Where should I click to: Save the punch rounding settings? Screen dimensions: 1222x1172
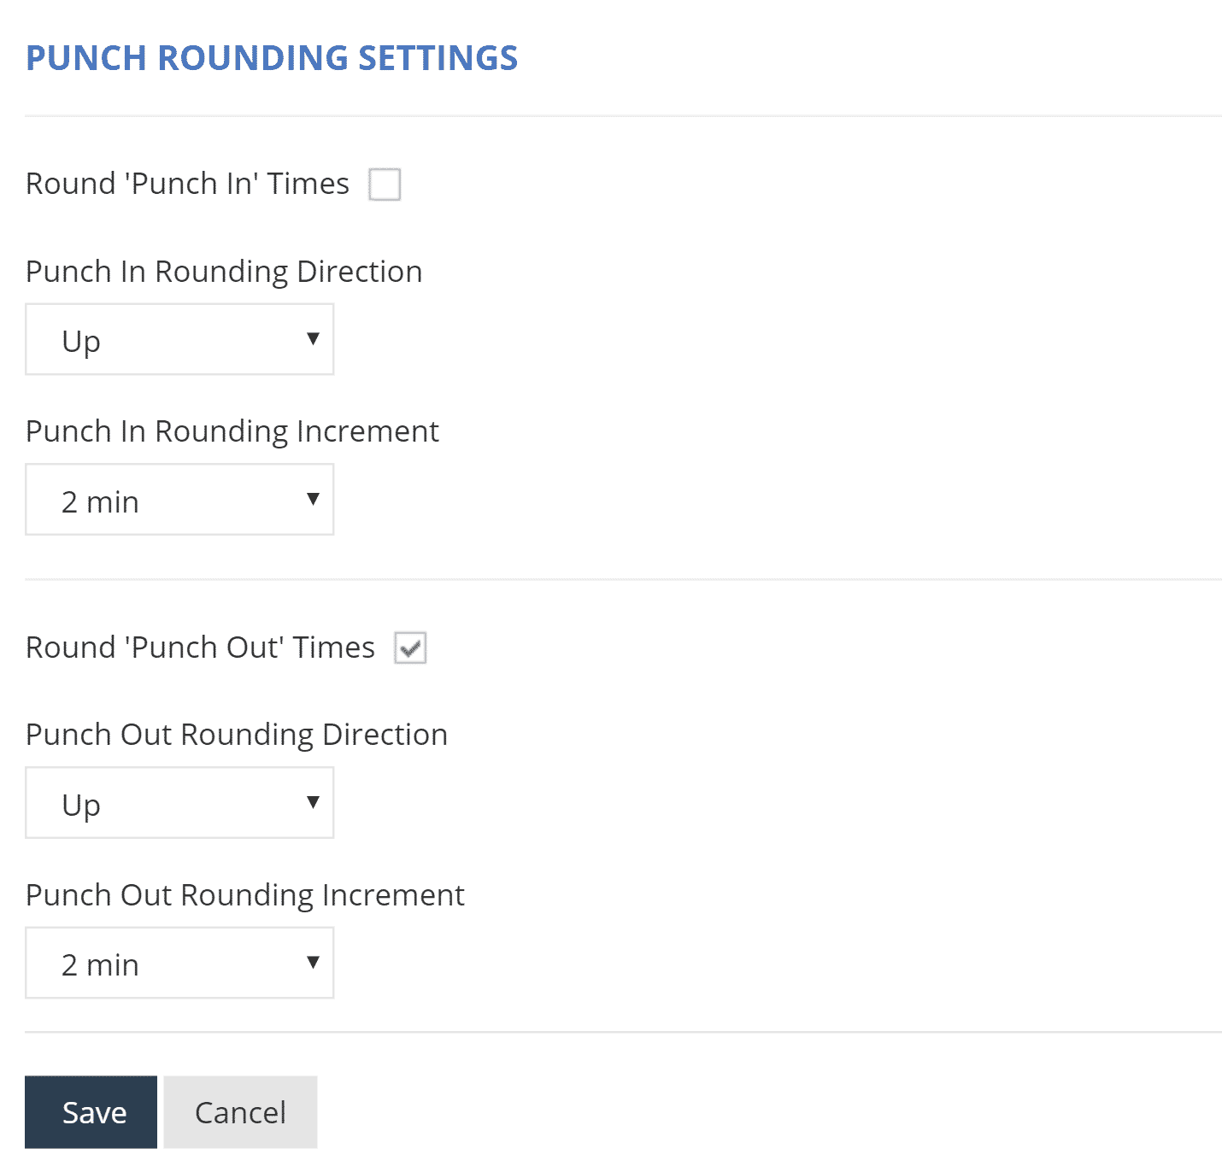91,1112
